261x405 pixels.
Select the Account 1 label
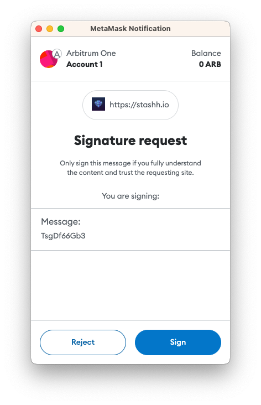pyautogui.click(x=85, y=64)
